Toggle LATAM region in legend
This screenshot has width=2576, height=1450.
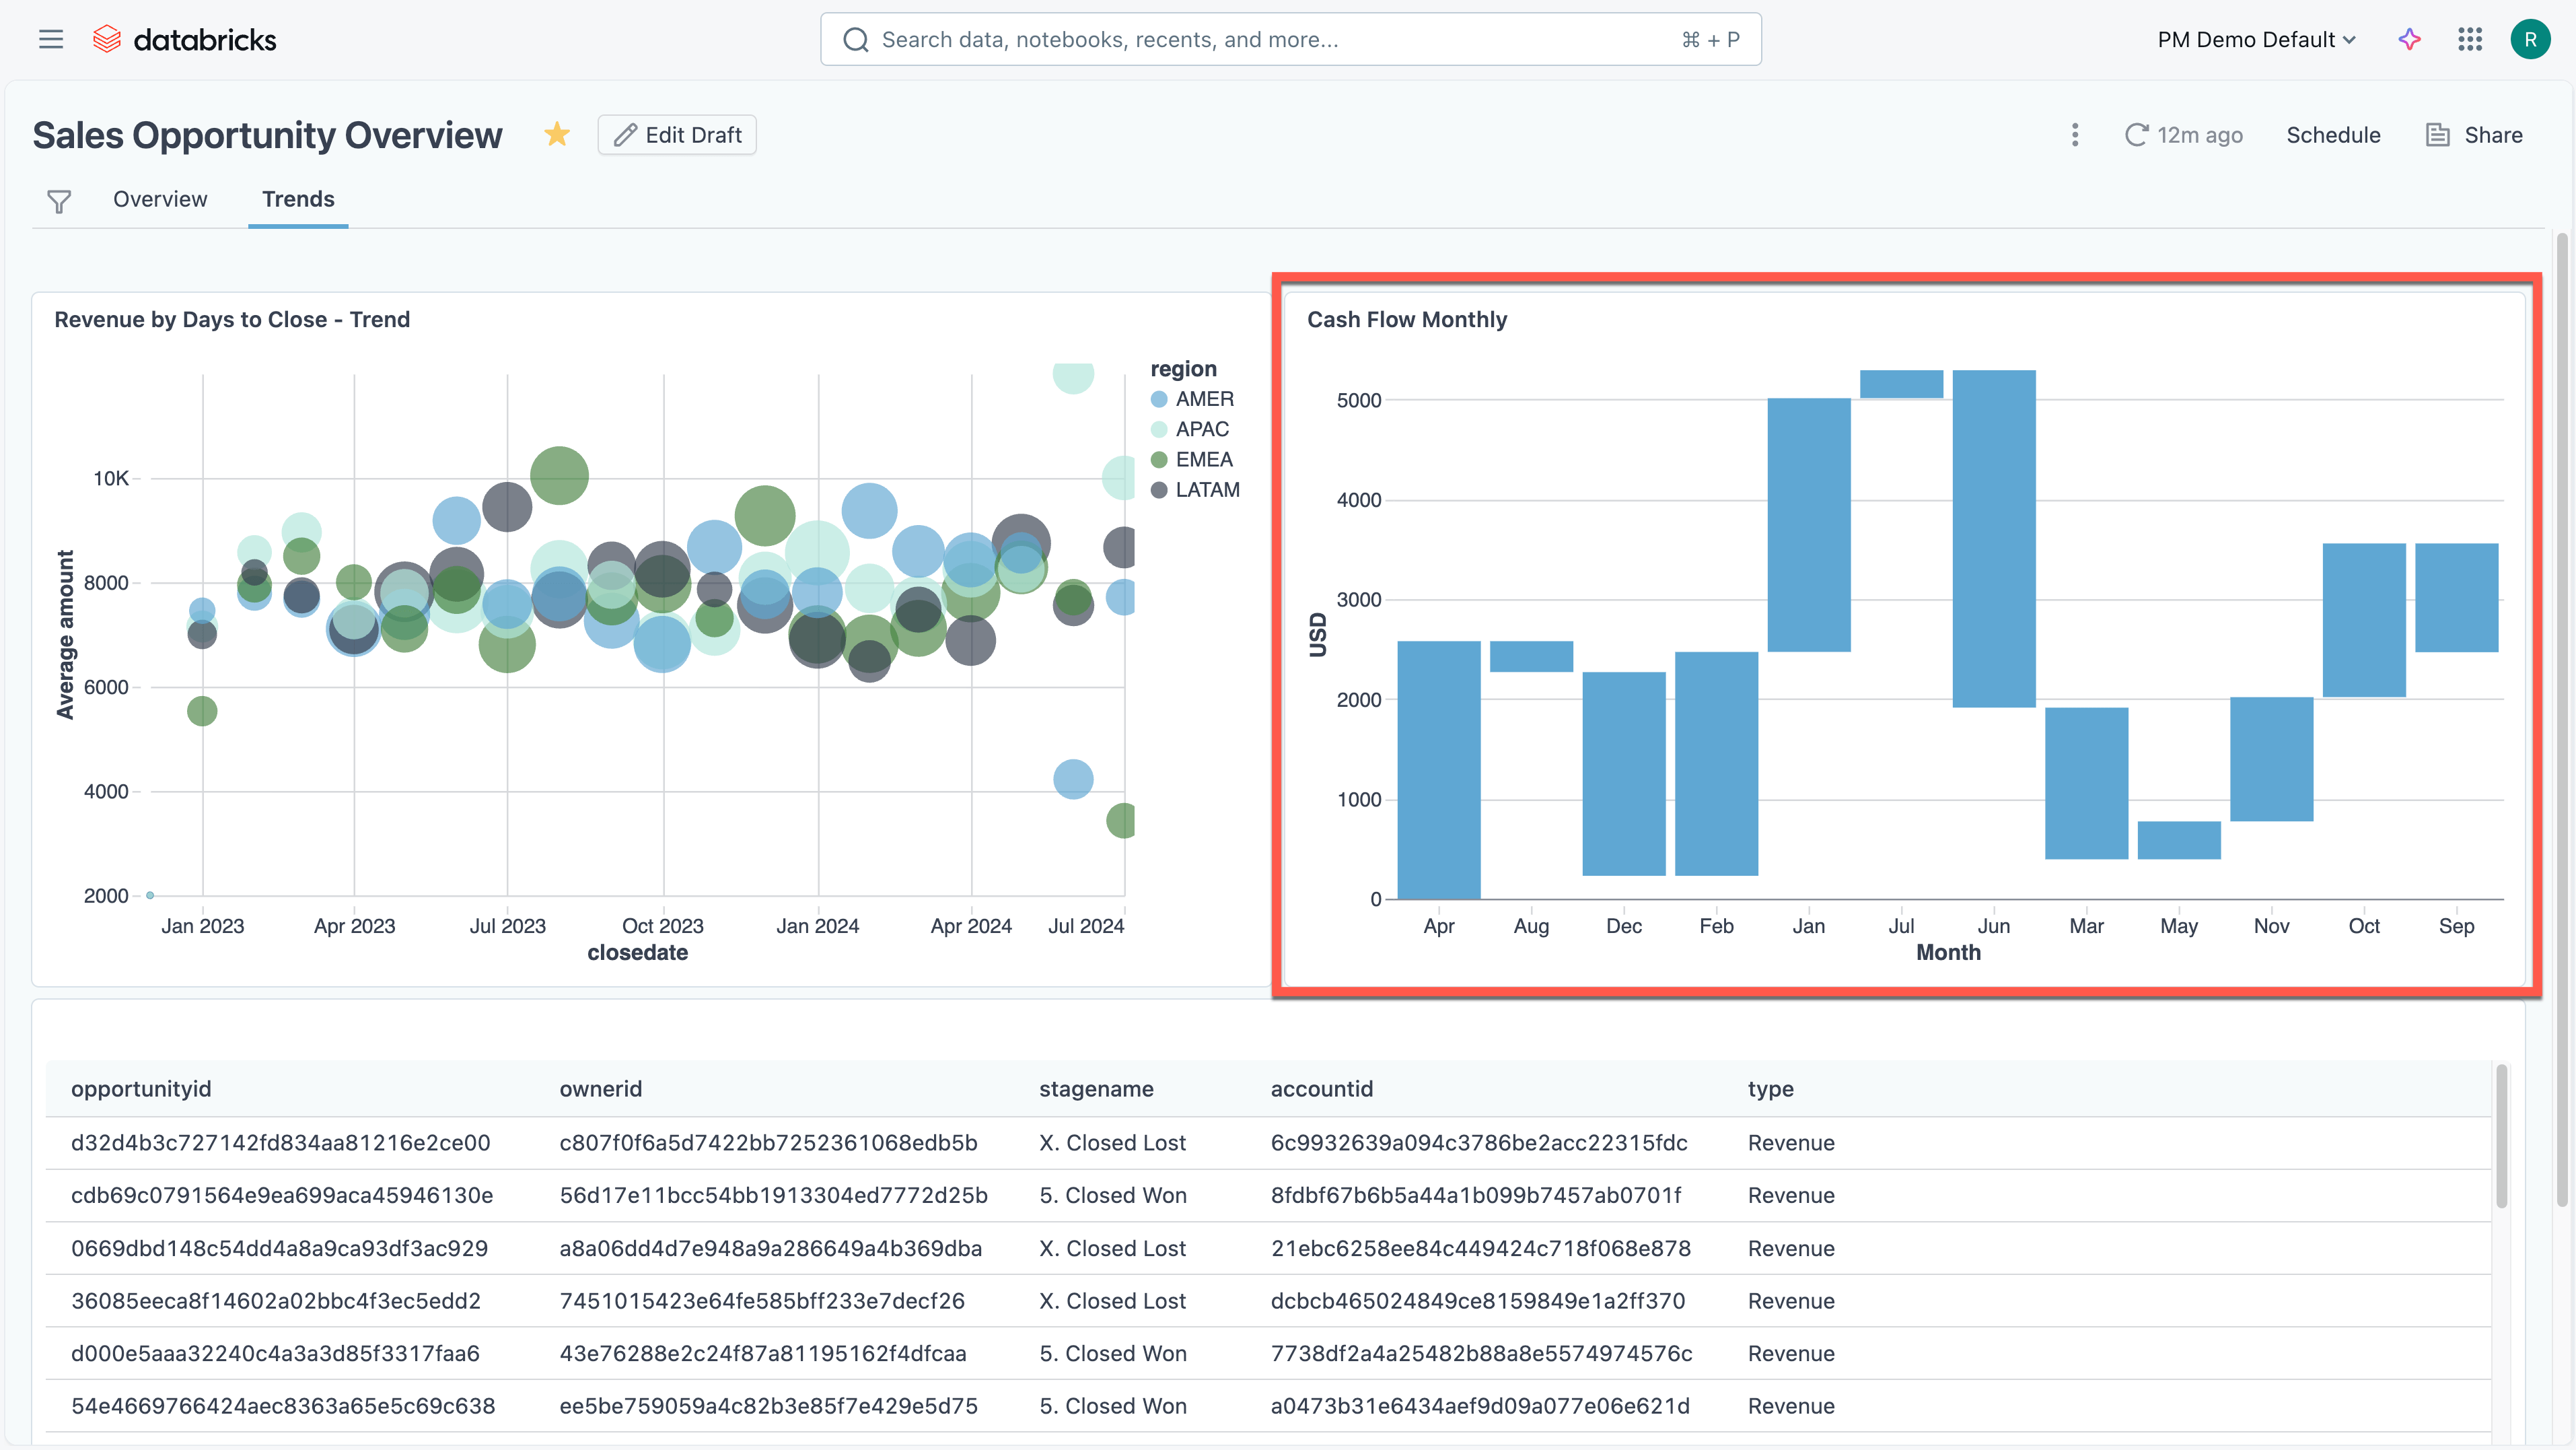coord(1207,490)
